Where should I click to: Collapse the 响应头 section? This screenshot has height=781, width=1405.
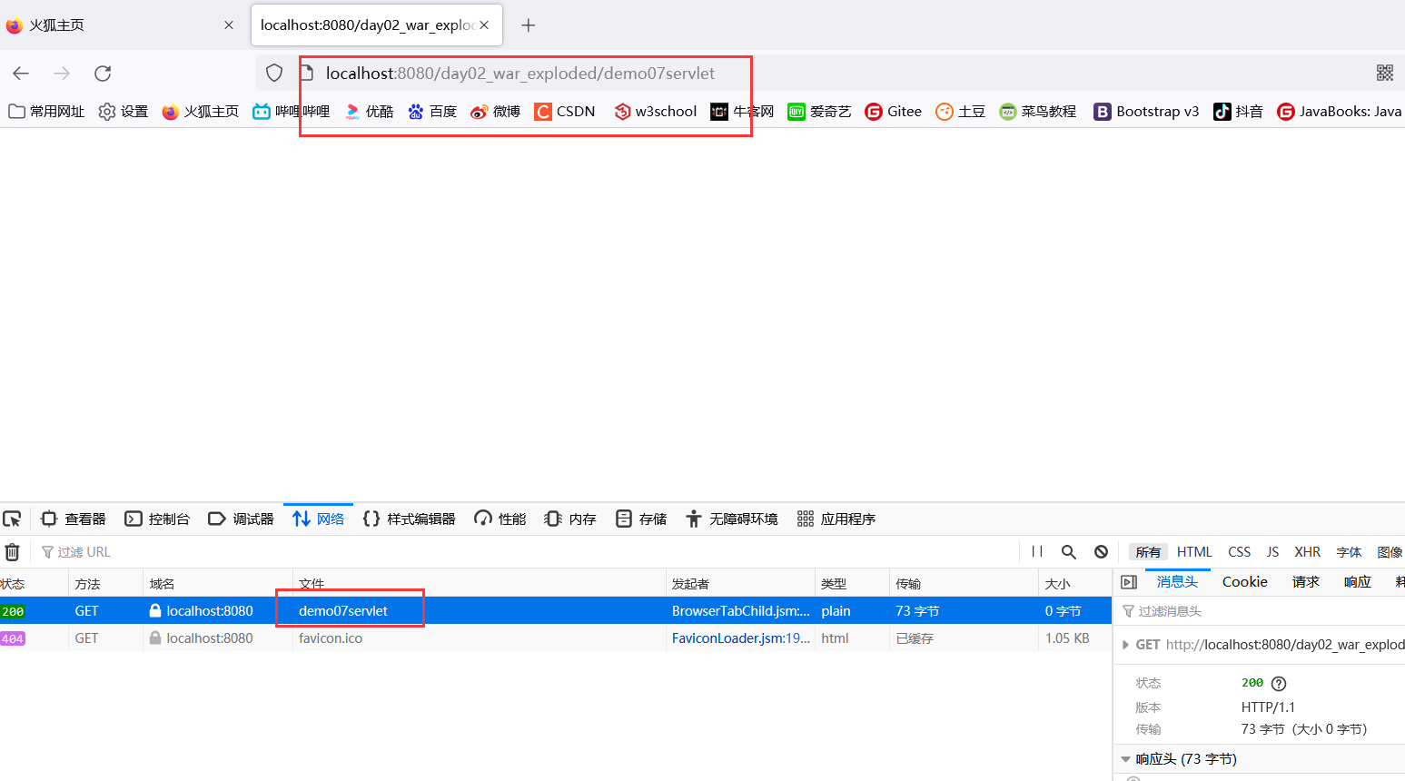tap(1125, 758)
